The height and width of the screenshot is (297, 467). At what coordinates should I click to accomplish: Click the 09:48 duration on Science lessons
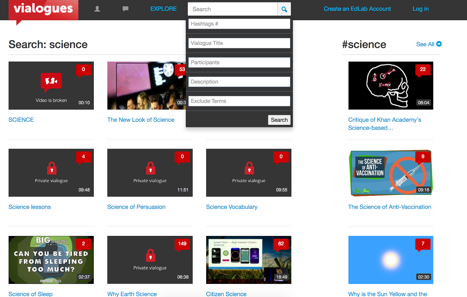coord(84,190)
